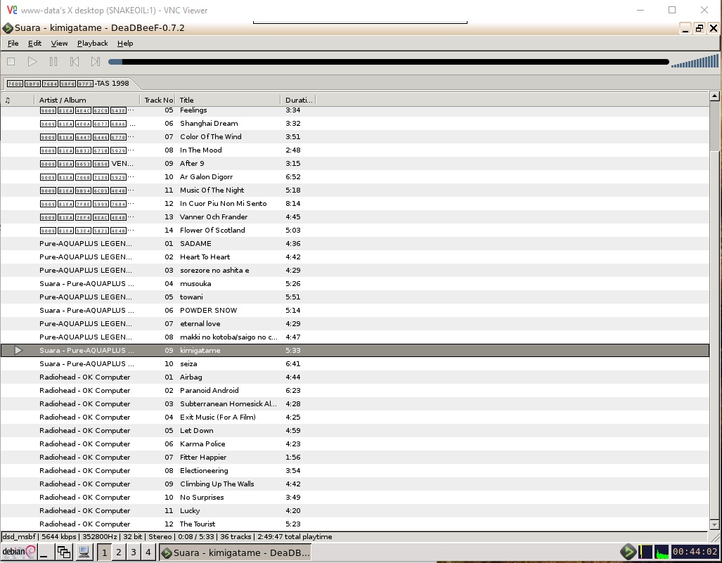Select the track 'Shanghai Dream'
The image size is (722, 563).
(x=354, y=124)
